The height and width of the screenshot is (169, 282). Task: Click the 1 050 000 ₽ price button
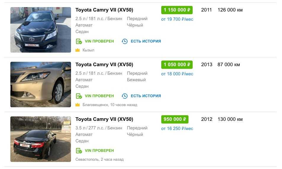(x=177, y=65)
